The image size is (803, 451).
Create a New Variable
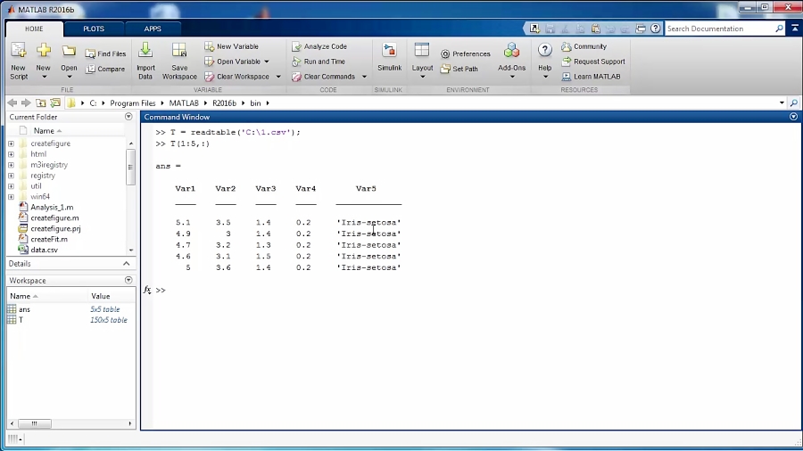(x=231, y=46)
